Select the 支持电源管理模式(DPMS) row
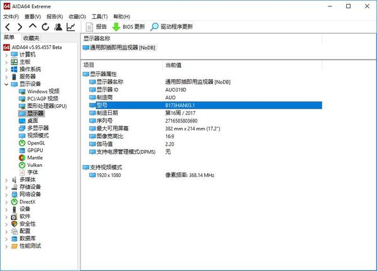377x271 pixels. click(x=205, y=152)
